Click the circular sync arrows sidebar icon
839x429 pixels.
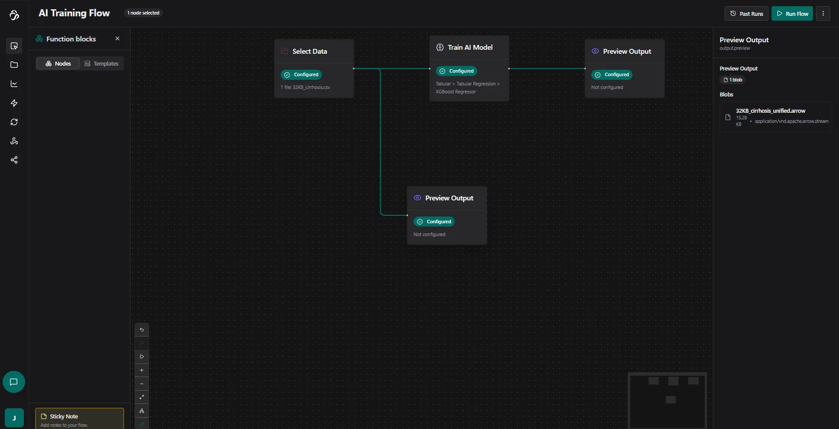pyautogui.click(x=14, y=122)
